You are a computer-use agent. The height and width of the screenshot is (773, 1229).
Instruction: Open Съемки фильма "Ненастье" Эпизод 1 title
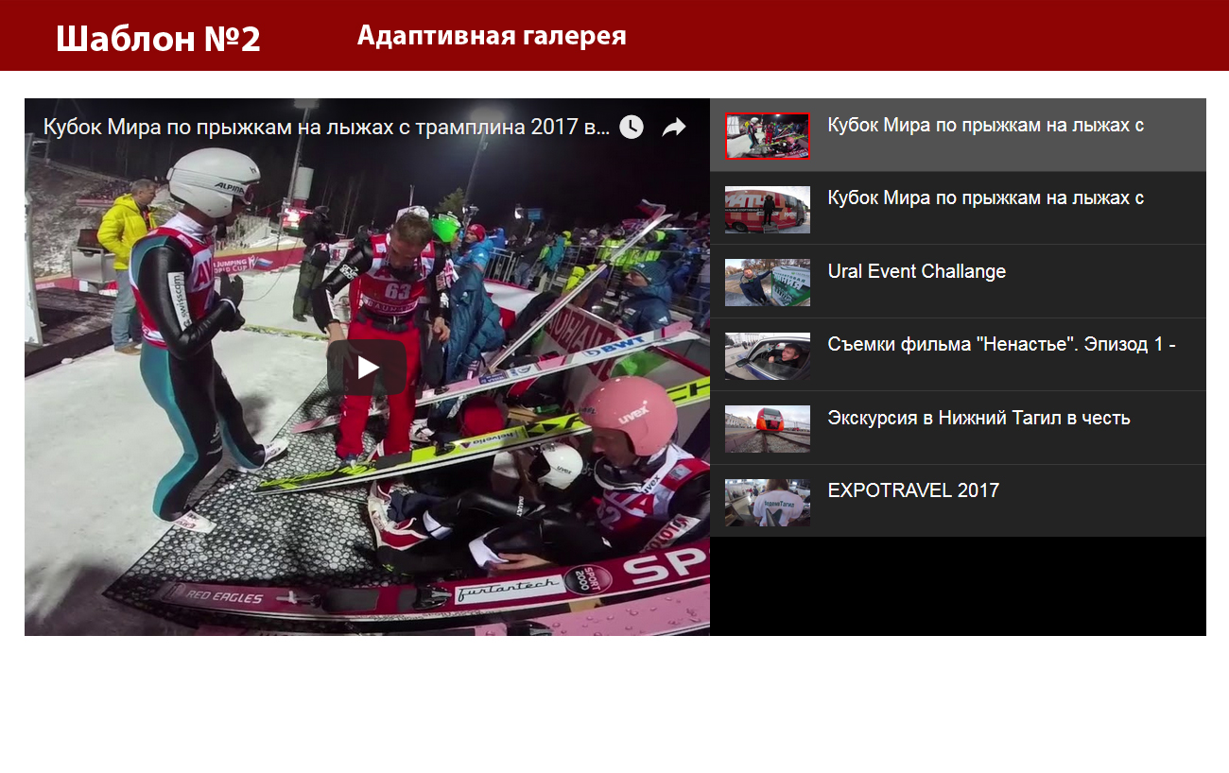1000,345
